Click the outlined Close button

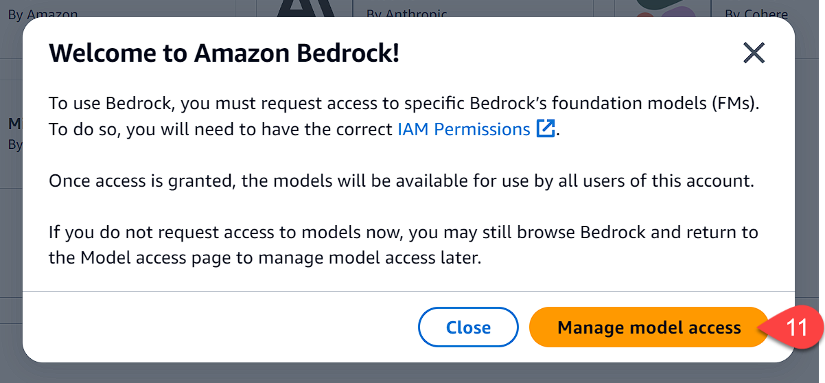coord(468,327)
